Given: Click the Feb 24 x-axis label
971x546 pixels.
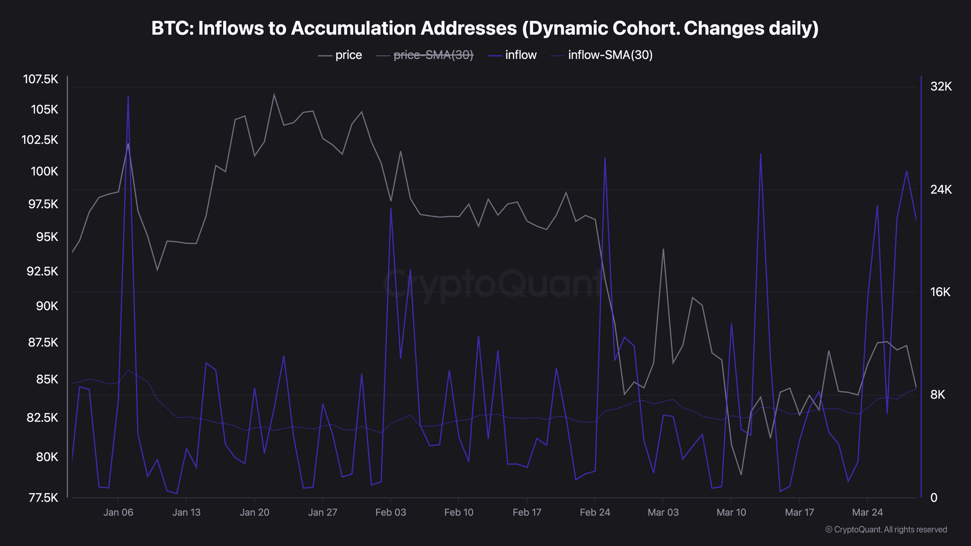Looking at the screenshot, I should click(595, 513).
